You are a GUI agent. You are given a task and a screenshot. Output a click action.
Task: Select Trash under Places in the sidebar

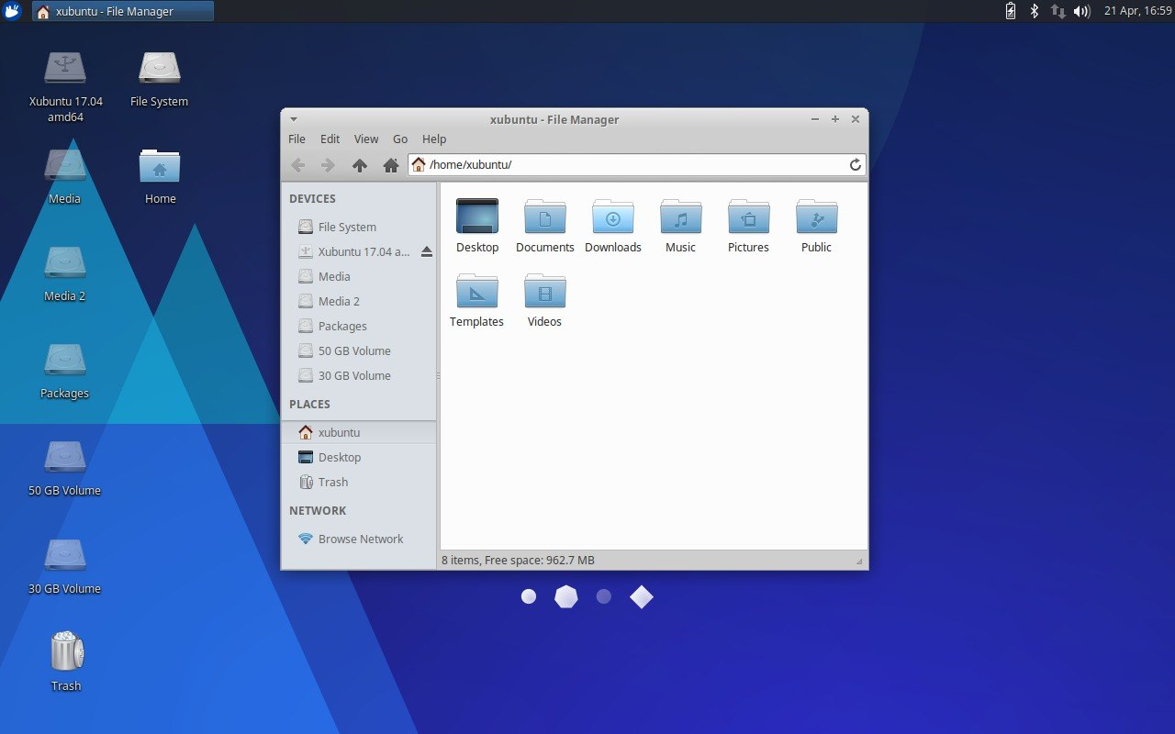coord(359,482)
